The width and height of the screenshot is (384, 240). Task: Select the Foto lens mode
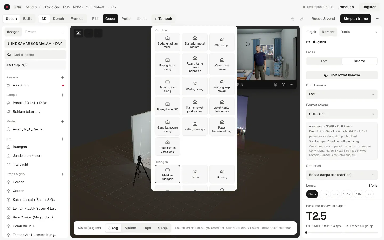[324, 61]
